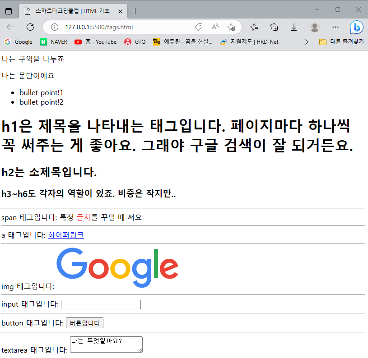368x358 pixels.
Task: Minimize the browser window
Action: pos(317,9)
